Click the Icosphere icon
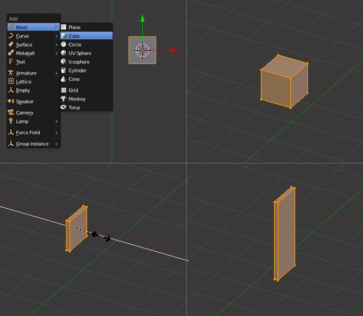The image size is (363, 316). (64, 61)
